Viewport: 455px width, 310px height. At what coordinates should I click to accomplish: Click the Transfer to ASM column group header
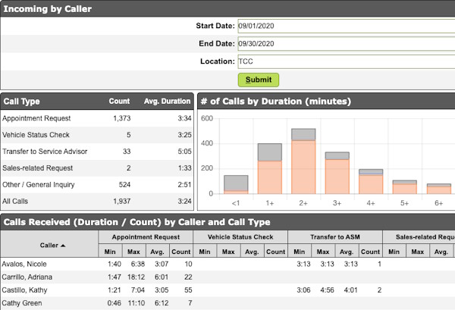334,237
